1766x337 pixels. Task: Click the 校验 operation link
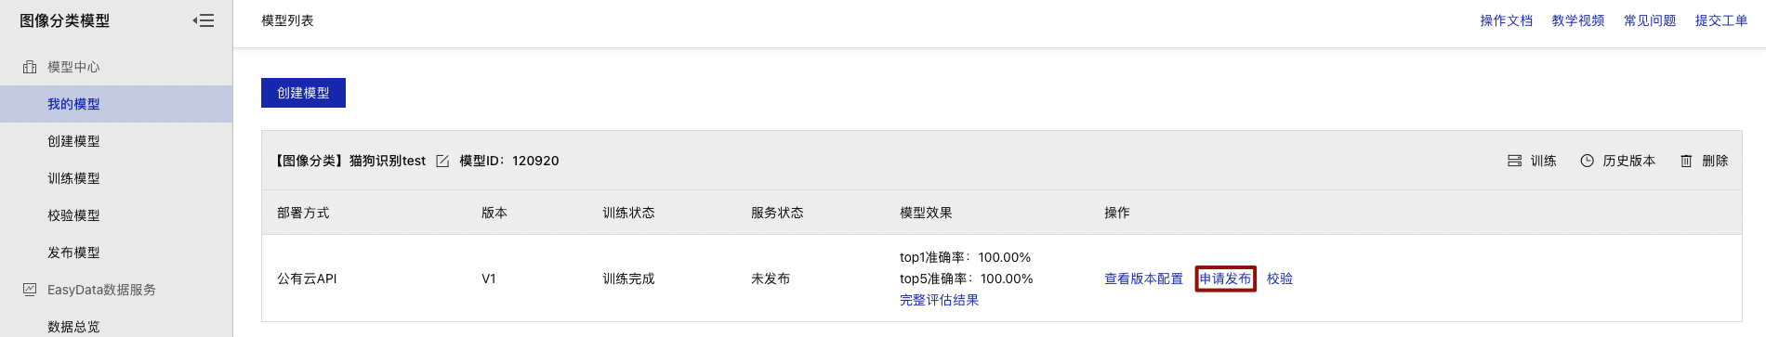coord(1280,279)
